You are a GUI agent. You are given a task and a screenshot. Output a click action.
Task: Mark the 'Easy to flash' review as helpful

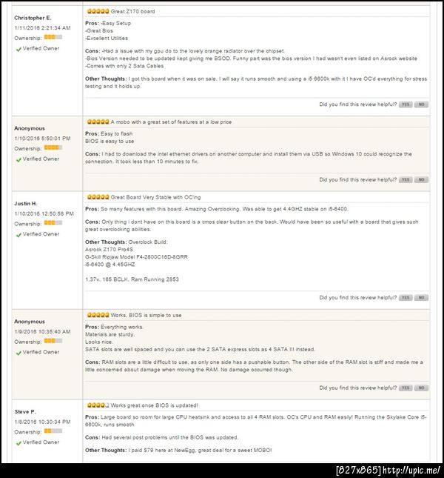[x=406, y=179]
